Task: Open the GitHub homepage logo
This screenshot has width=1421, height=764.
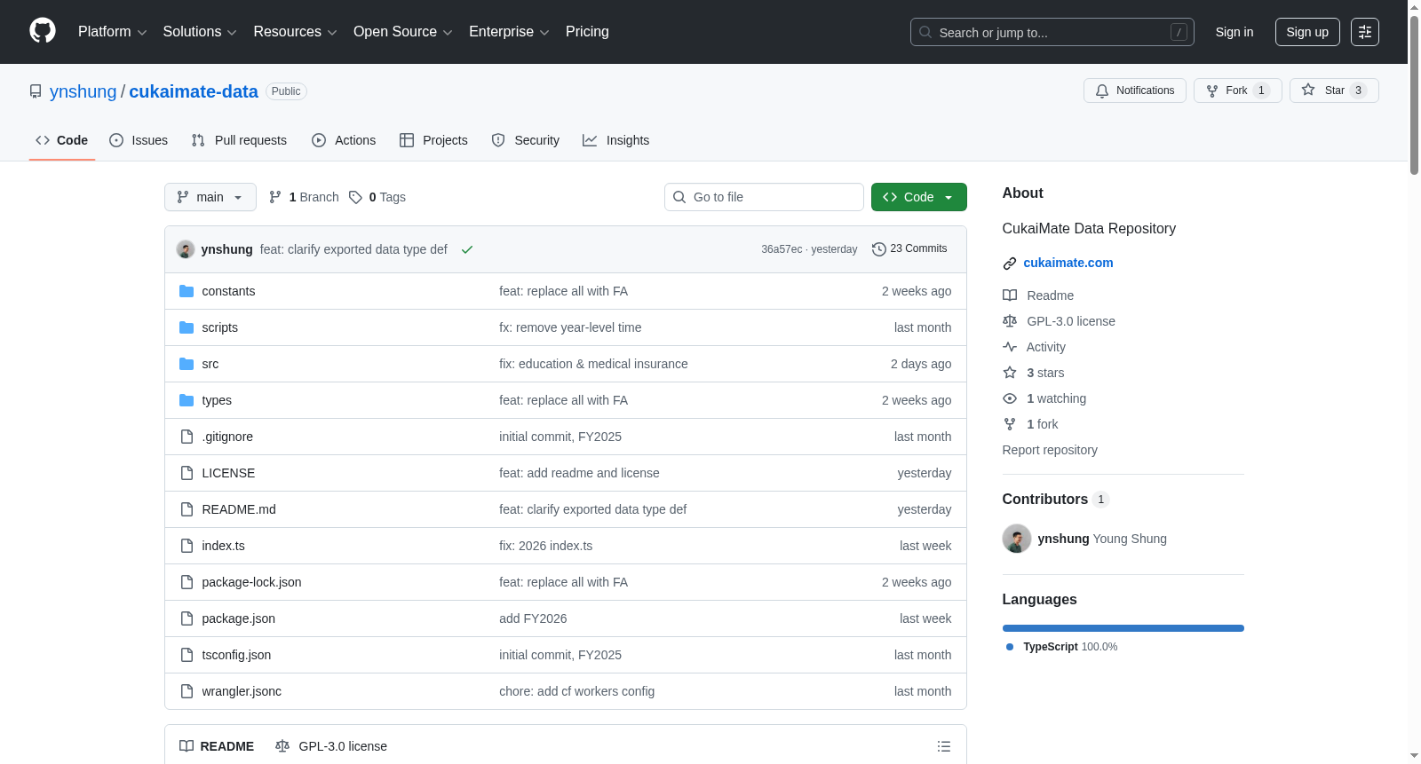Action: [43, 31]
